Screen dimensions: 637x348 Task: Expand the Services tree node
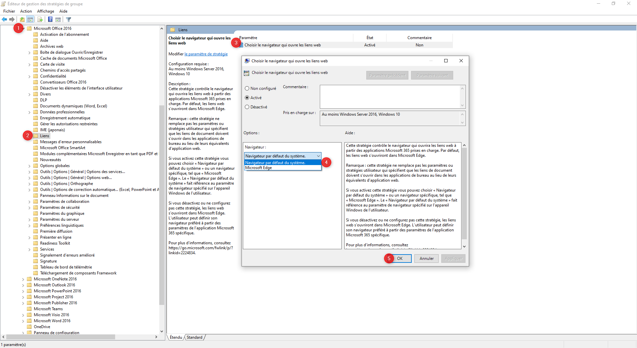(x=29, y=250)
